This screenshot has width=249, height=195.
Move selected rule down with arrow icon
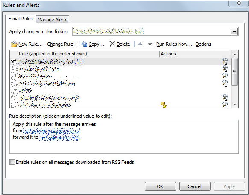150,44
